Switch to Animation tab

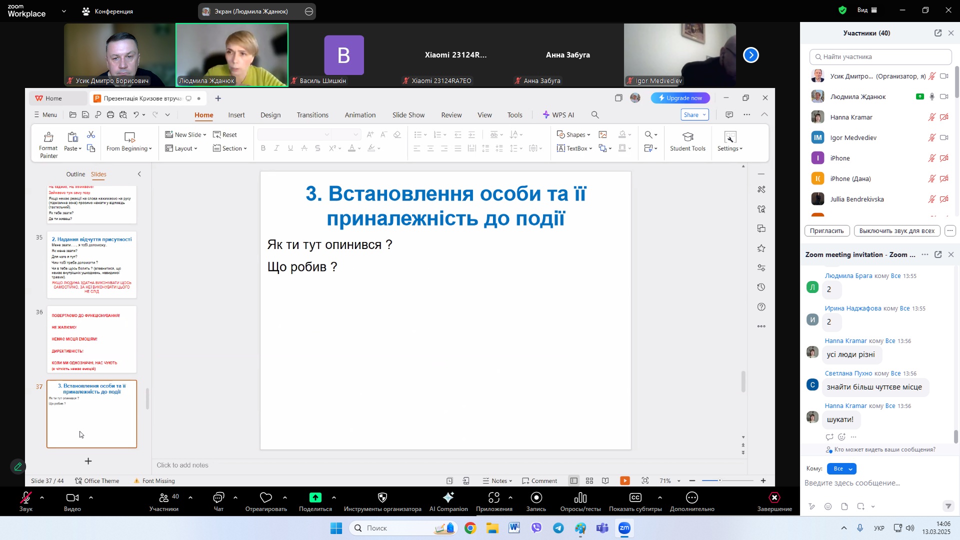[360, 115]
